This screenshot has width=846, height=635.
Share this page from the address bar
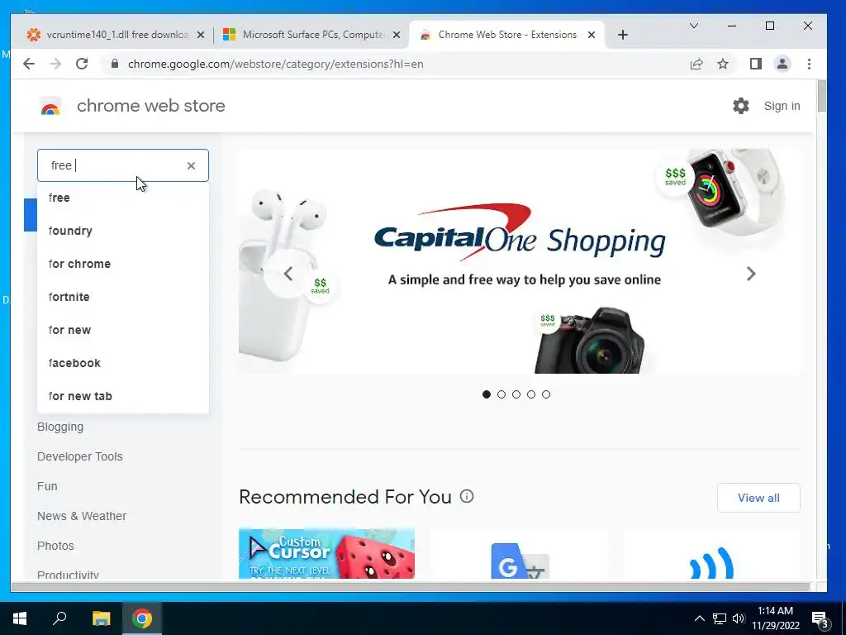tap(696, 64)
